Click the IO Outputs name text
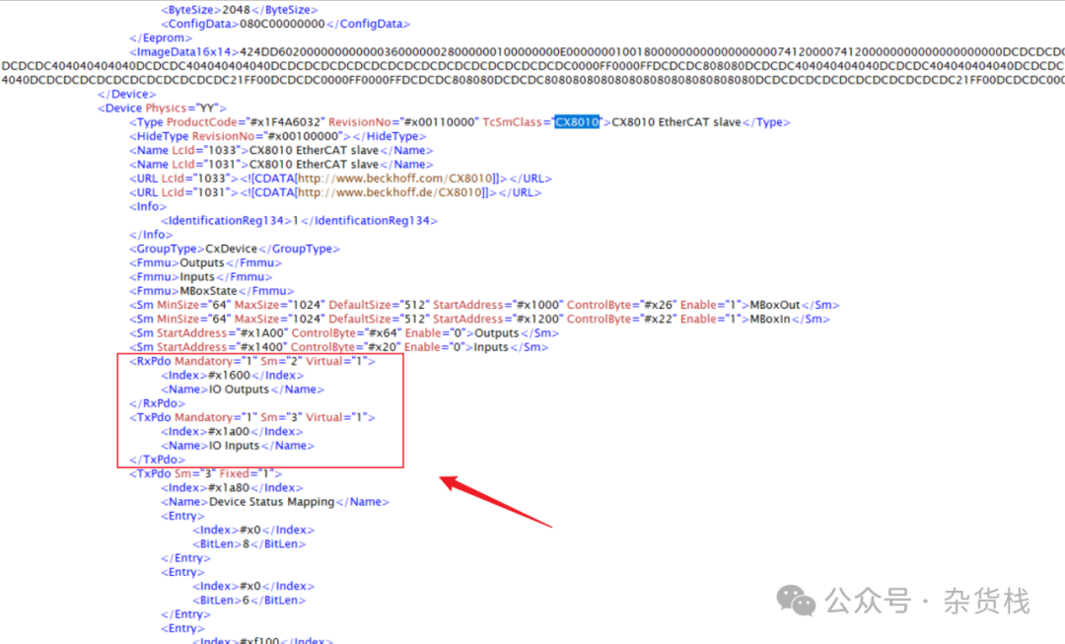The width and height of the screenshot is (1065, 644). tap(239, 390)
